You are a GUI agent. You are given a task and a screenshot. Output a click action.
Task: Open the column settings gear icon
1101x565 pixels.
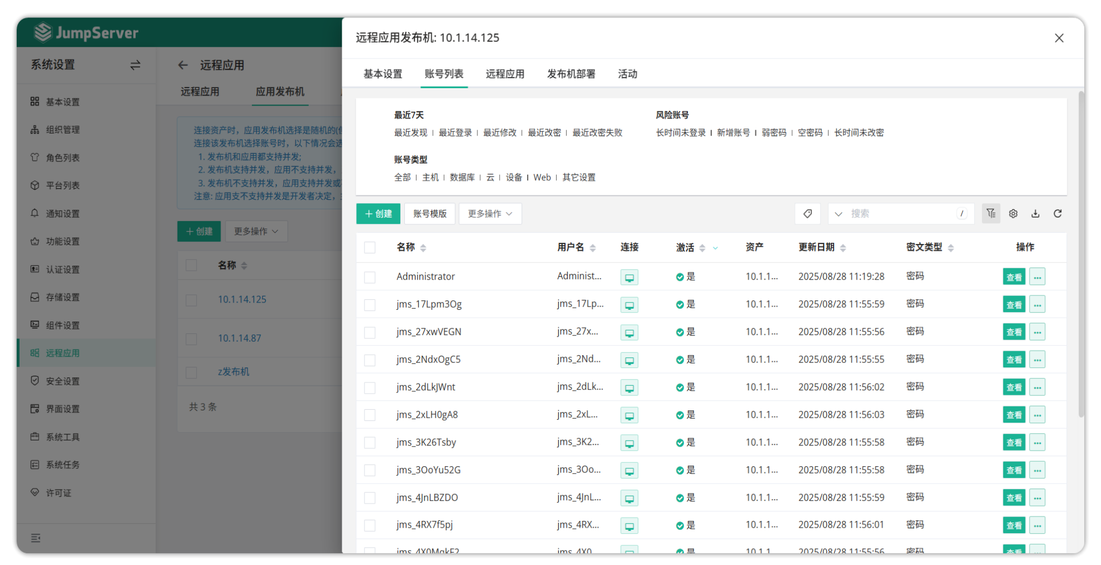click(1013, 214)
